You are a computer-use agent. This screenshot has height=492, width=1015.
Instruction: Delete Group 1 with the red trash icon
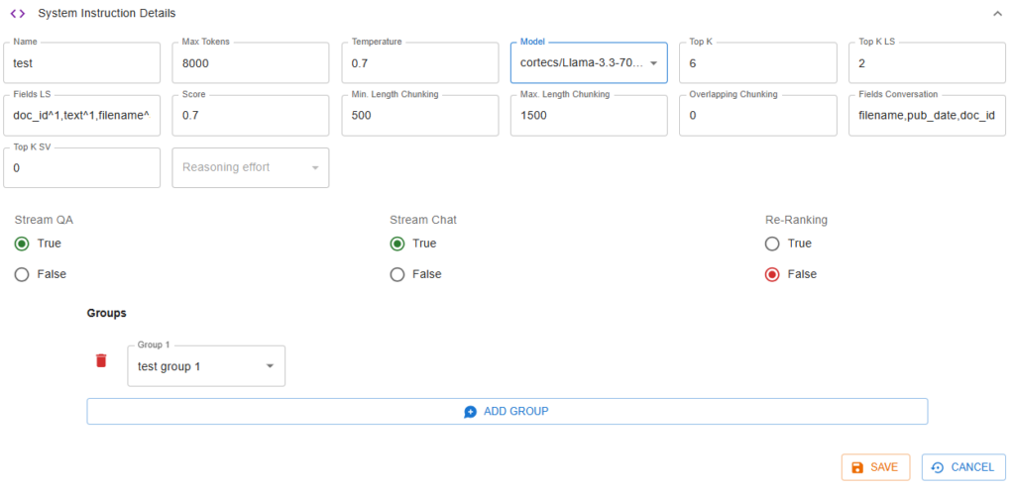tap(101, 360)
